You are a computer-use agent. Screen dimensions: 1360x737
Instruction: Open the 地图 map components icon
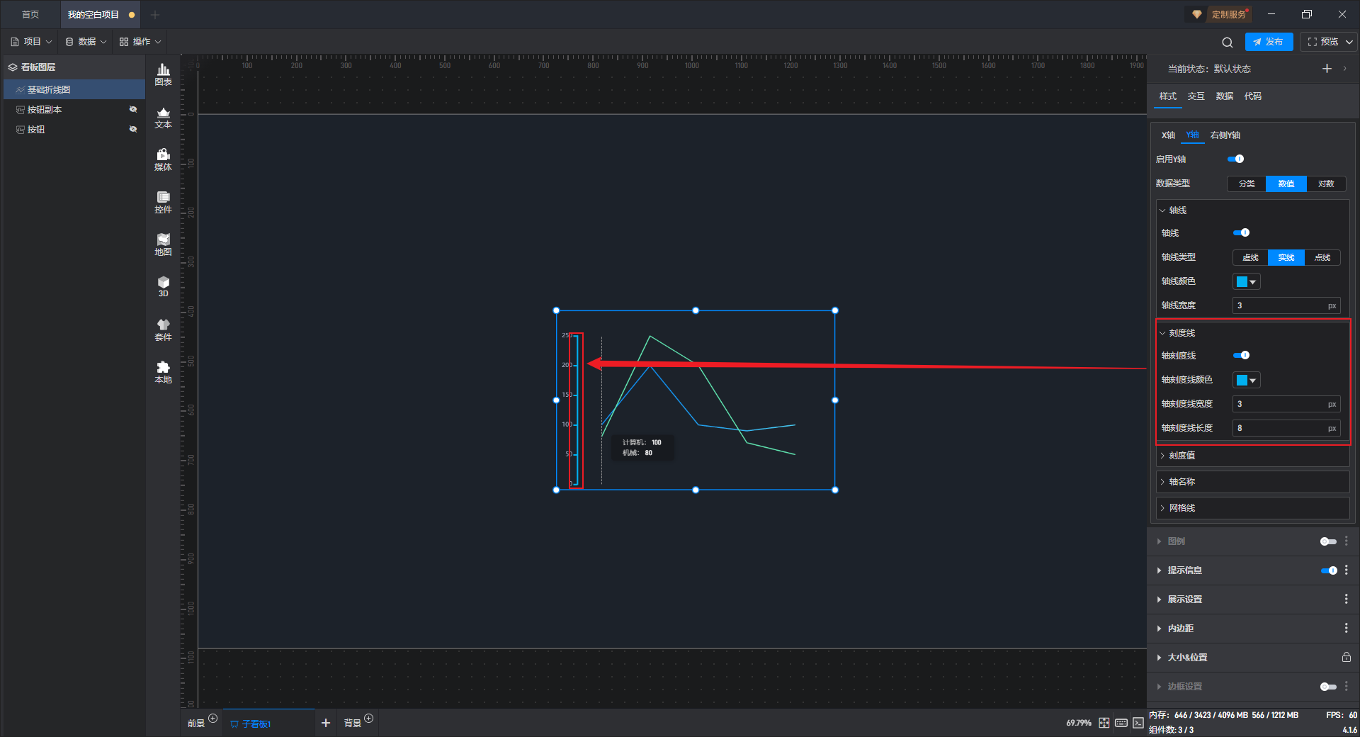pyautogui.click(x=163, y=244)
